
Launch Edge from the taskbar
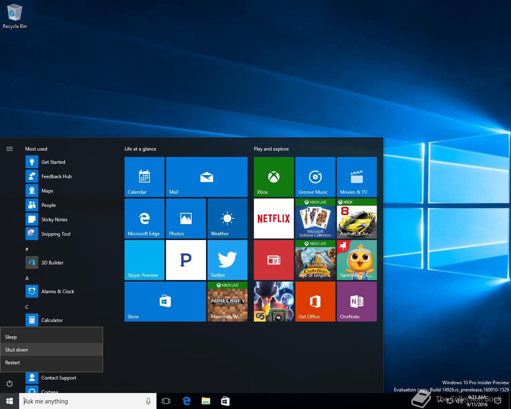point(186,401)
